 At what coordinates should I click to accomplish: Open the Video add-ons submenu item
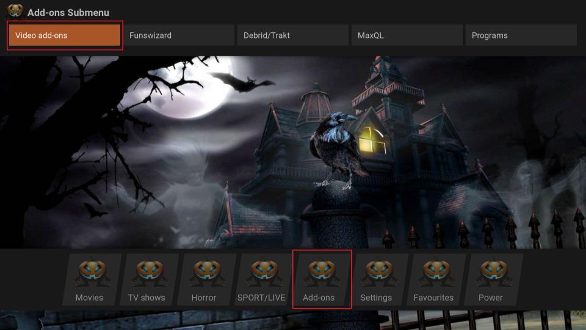point(65,35)
